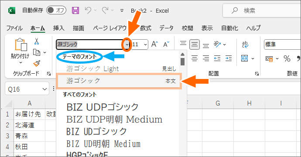Click the font list scrollbar up arrow

[x=182, y=55]
